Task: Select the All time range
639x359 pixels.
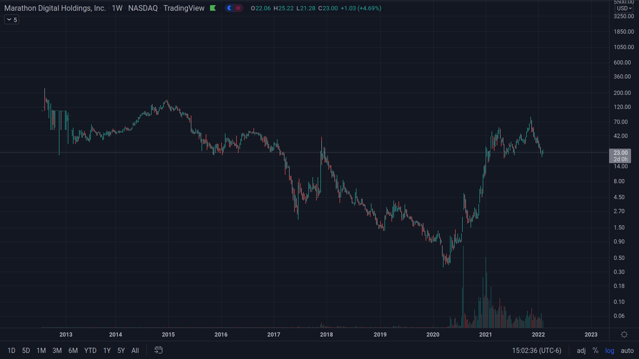Action: tap(135, 350)
